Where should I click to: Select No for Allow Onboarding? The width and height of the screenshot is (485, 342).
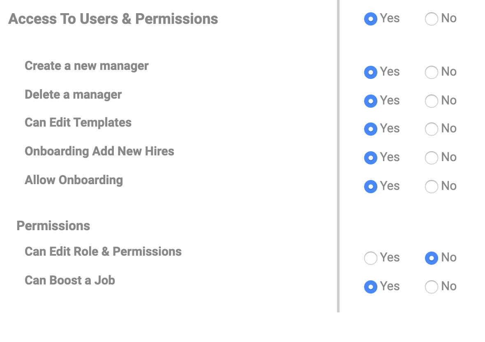431,187
